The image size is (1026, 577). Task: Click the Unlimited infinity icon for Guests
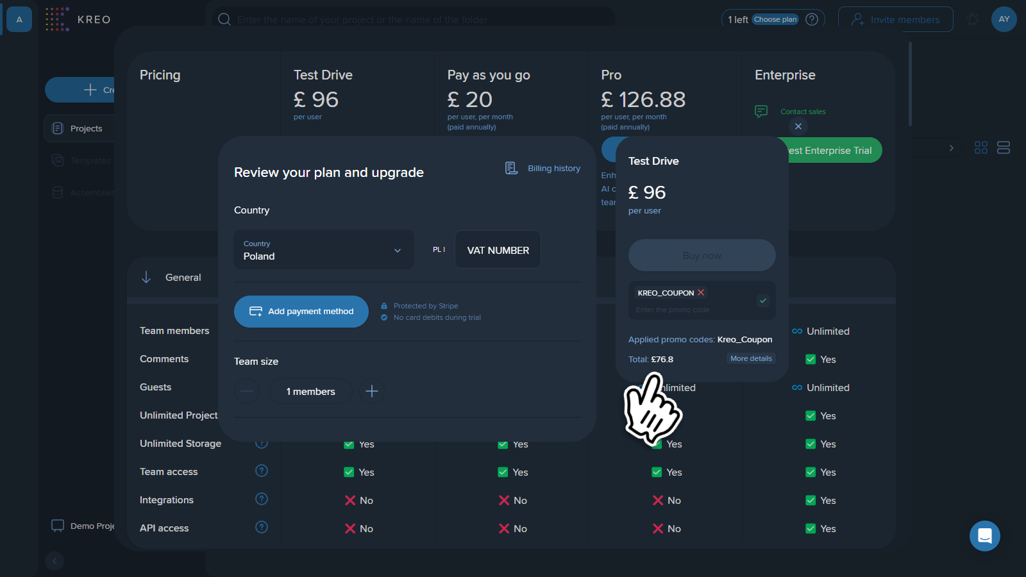[x=797, y=387]
